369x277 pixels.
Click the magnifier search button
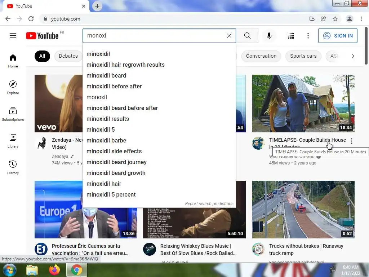pyautogui.click(x=247, y=36)
